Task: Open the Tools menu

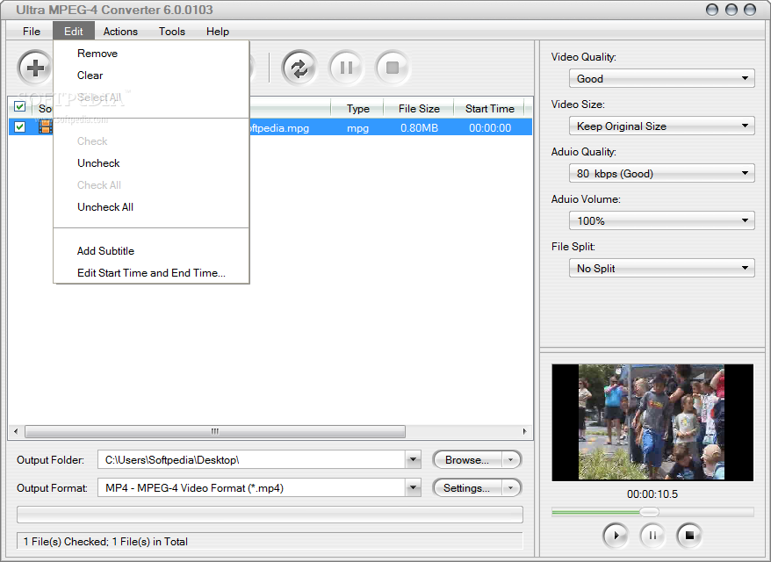Action: [x=171, y=31]
